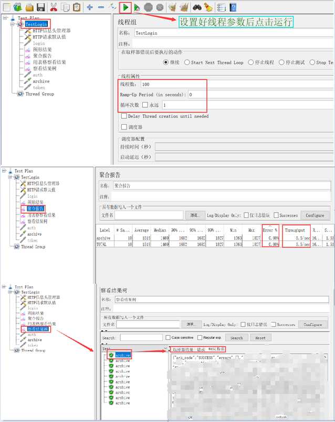Screen dimensions: 335x422
Task: Collapse Test Plan in the 聚合报告 view tree
Action: click(4, 170)
